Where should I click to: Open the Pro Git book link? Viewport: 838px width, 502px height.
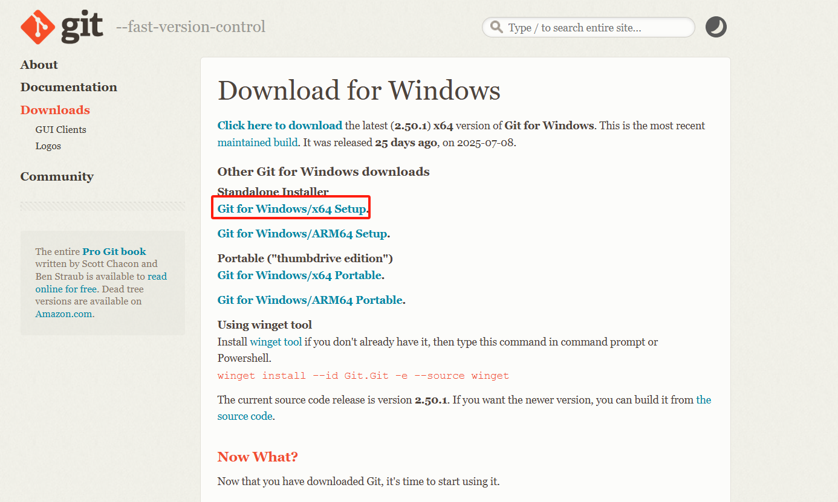tap(114, 251)
